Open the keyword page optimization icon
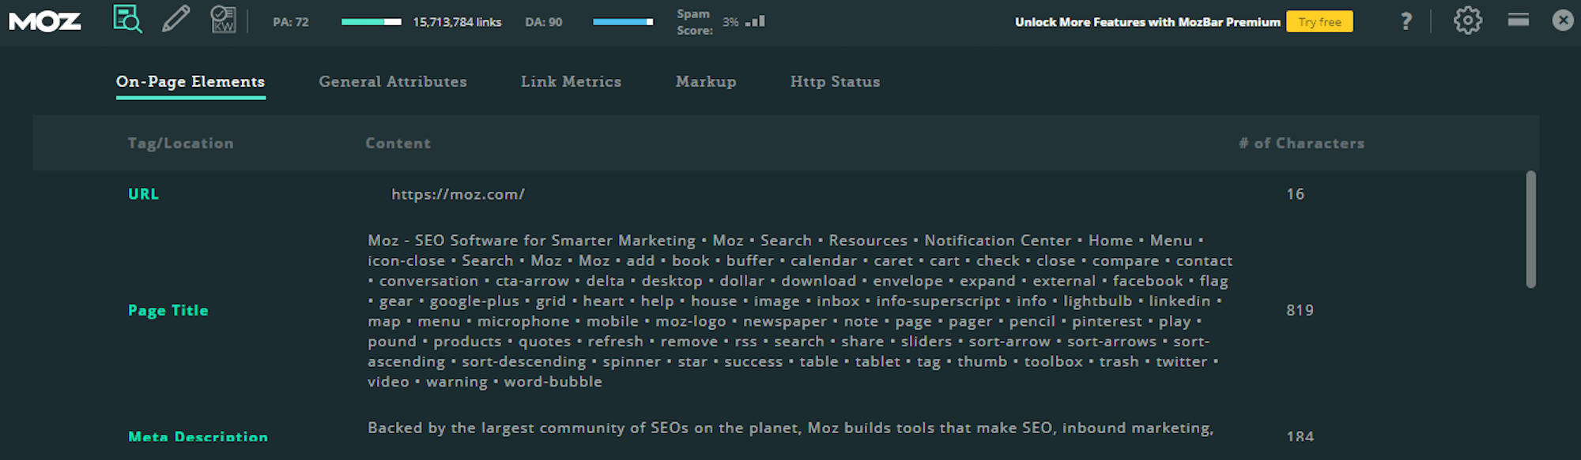Screen dimensions: 1581x460 pyautogui.click(x=223, y=19)
